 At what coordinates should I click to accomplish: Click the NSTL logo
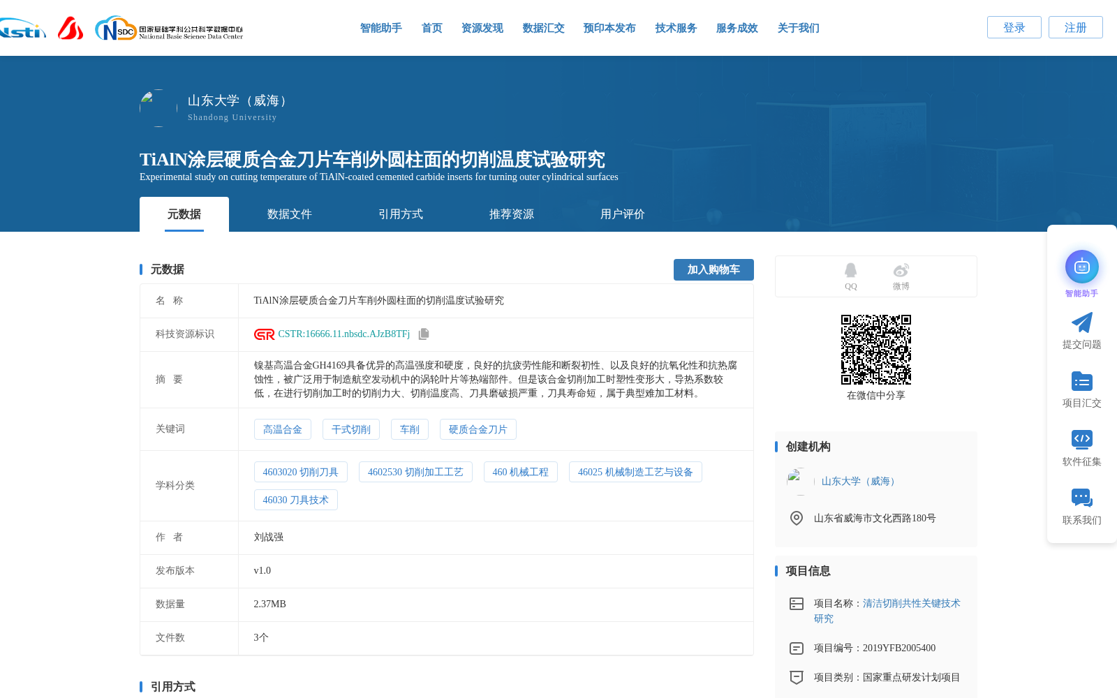point(22,28)
